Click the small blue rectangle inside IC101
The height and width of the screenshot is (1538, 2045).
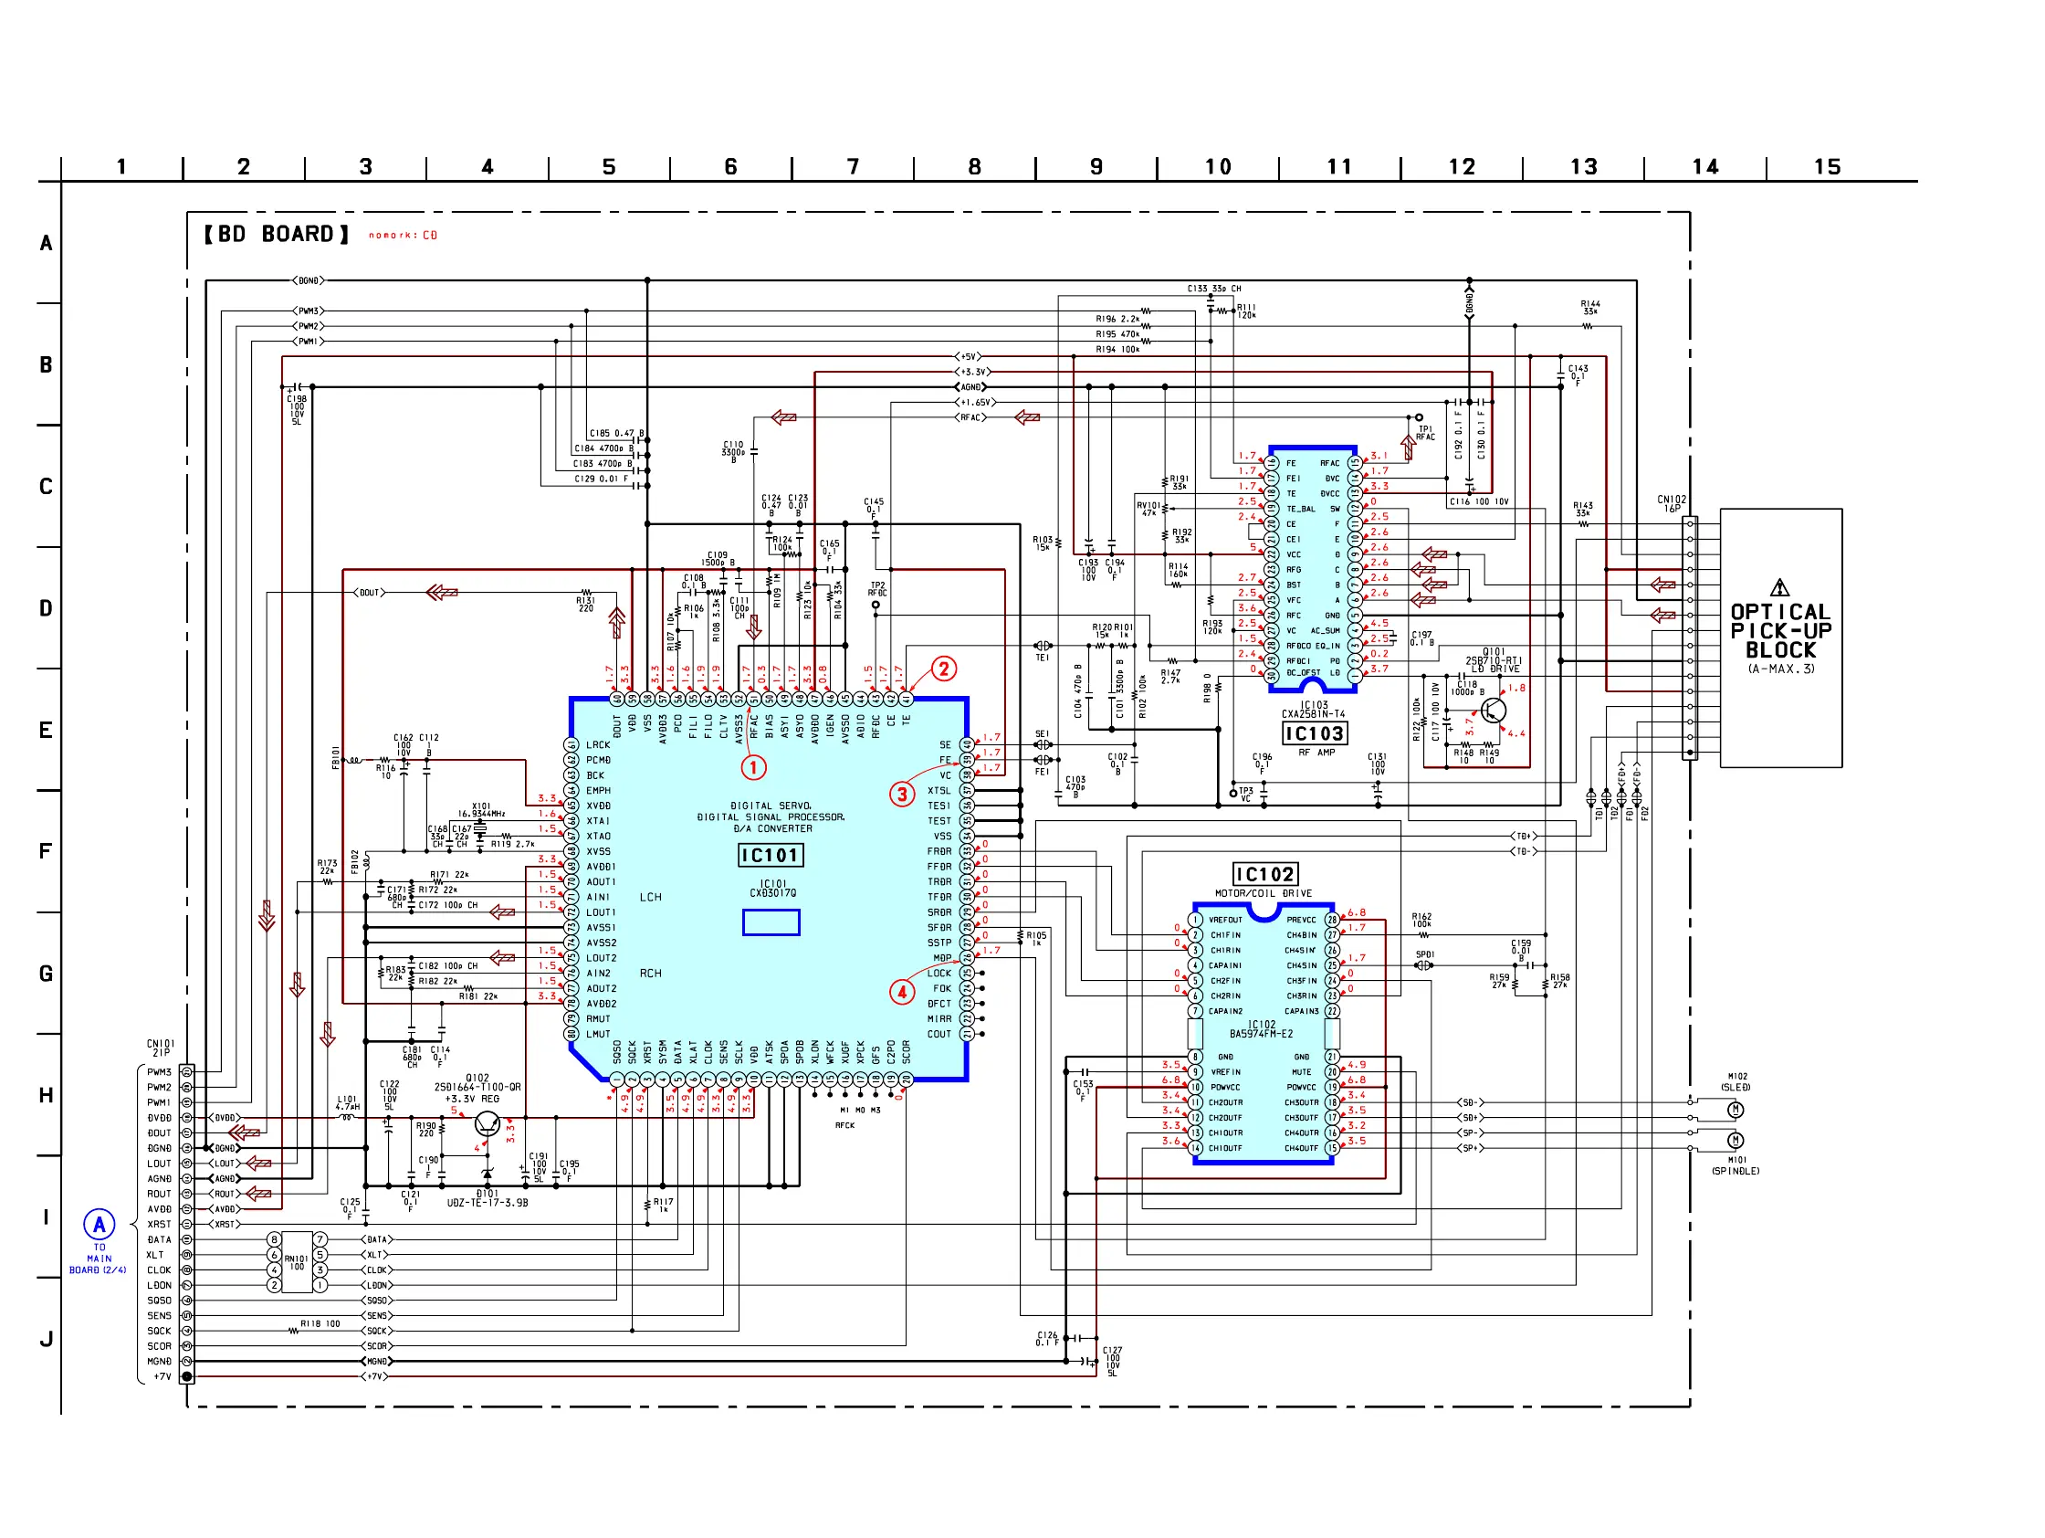[771, 922]
